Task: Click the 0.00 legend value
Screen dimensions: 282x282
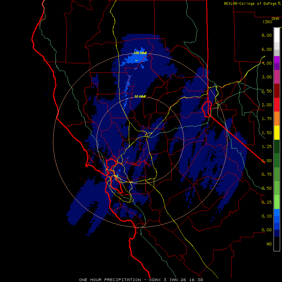Action: pos(267,230)
